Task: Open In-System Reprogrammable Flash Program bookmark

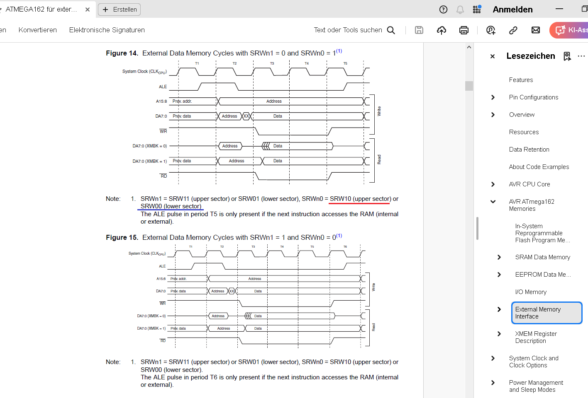Action: pyautogui.click(x=543, y=233)
